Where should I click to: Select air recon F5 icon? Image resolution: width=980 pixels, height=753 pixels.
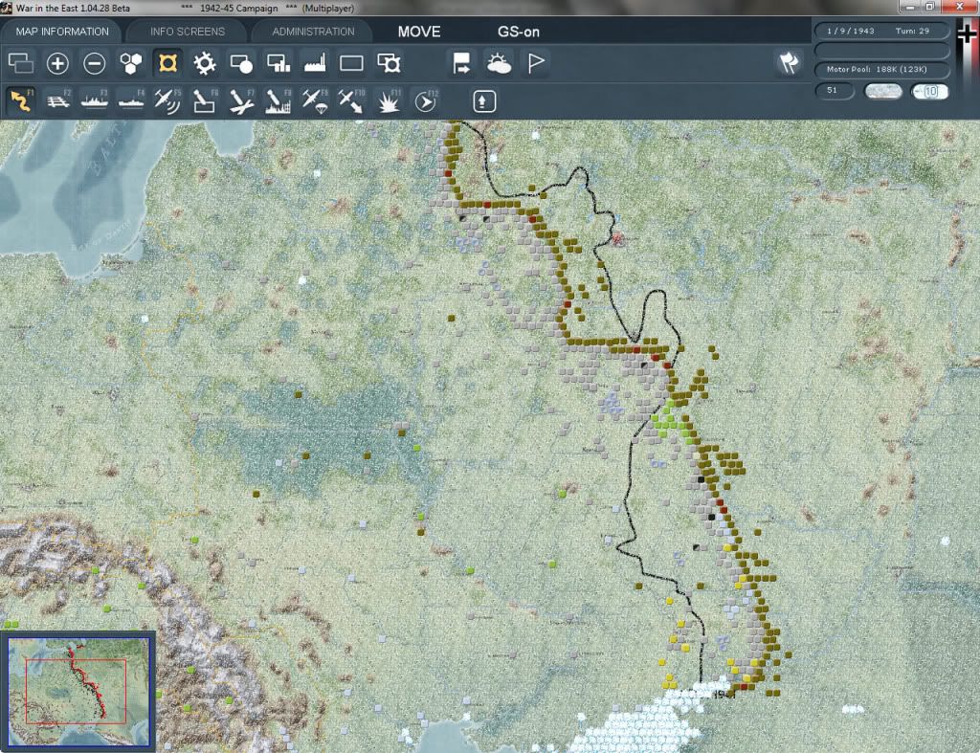[168, 100]
